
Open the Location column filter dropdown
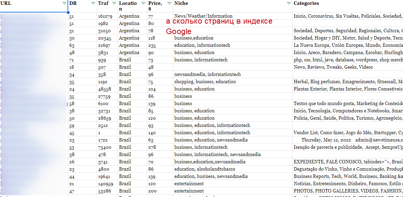click(143, 3)
